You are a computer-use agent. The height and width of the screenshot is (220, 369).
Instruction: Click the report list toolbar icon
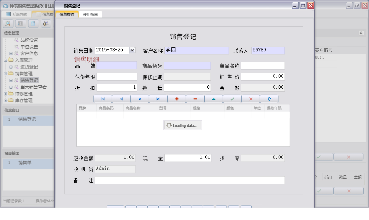click(x=20, y=24)
